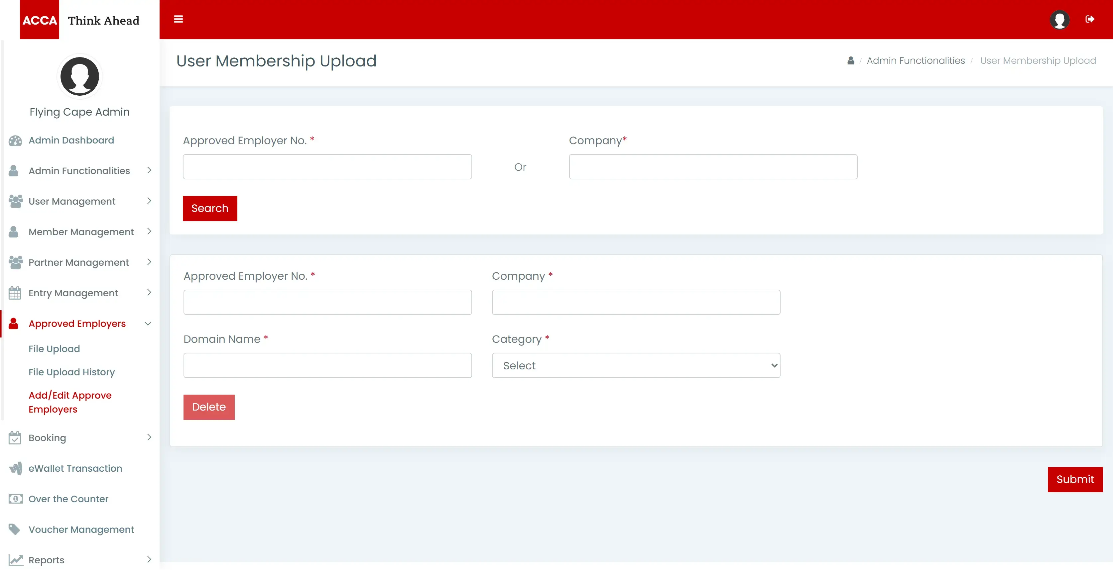Click the User Management people icon

15,201
